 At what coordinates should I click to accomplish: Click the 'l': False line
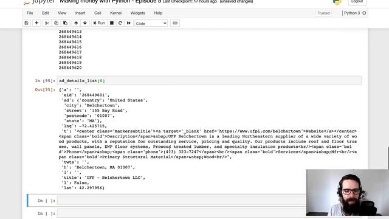point(75,182)
